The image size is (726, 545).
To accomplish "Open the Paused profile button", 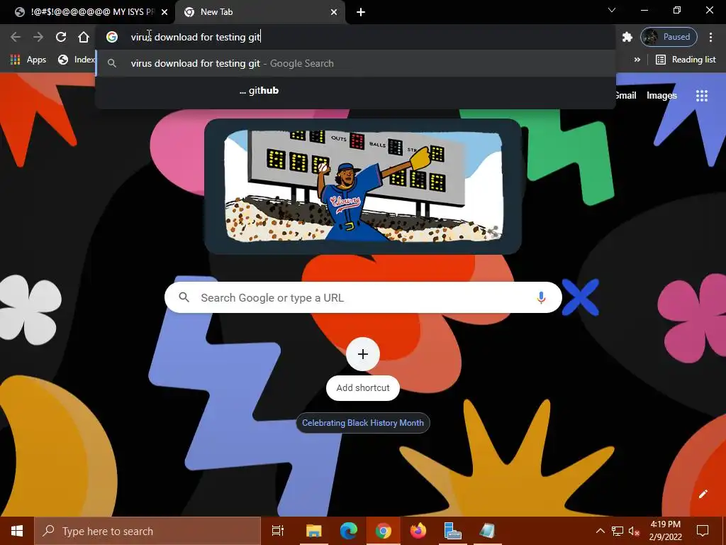I will coord(669,37).
